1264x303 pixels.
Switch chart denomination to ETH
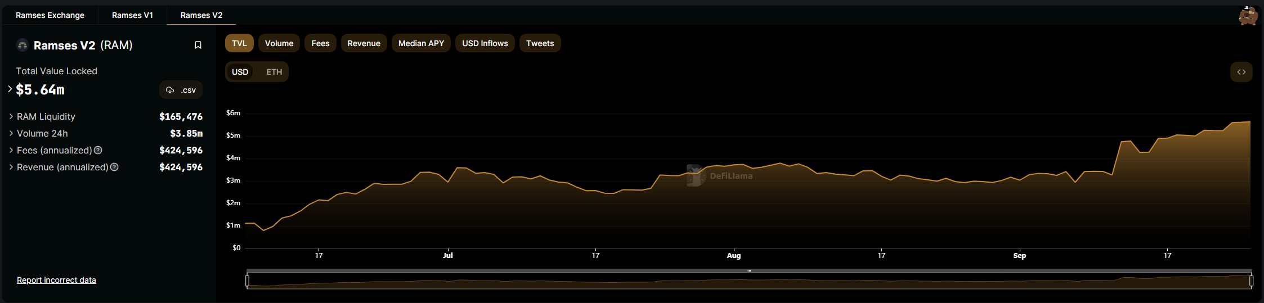coord(274,72)
